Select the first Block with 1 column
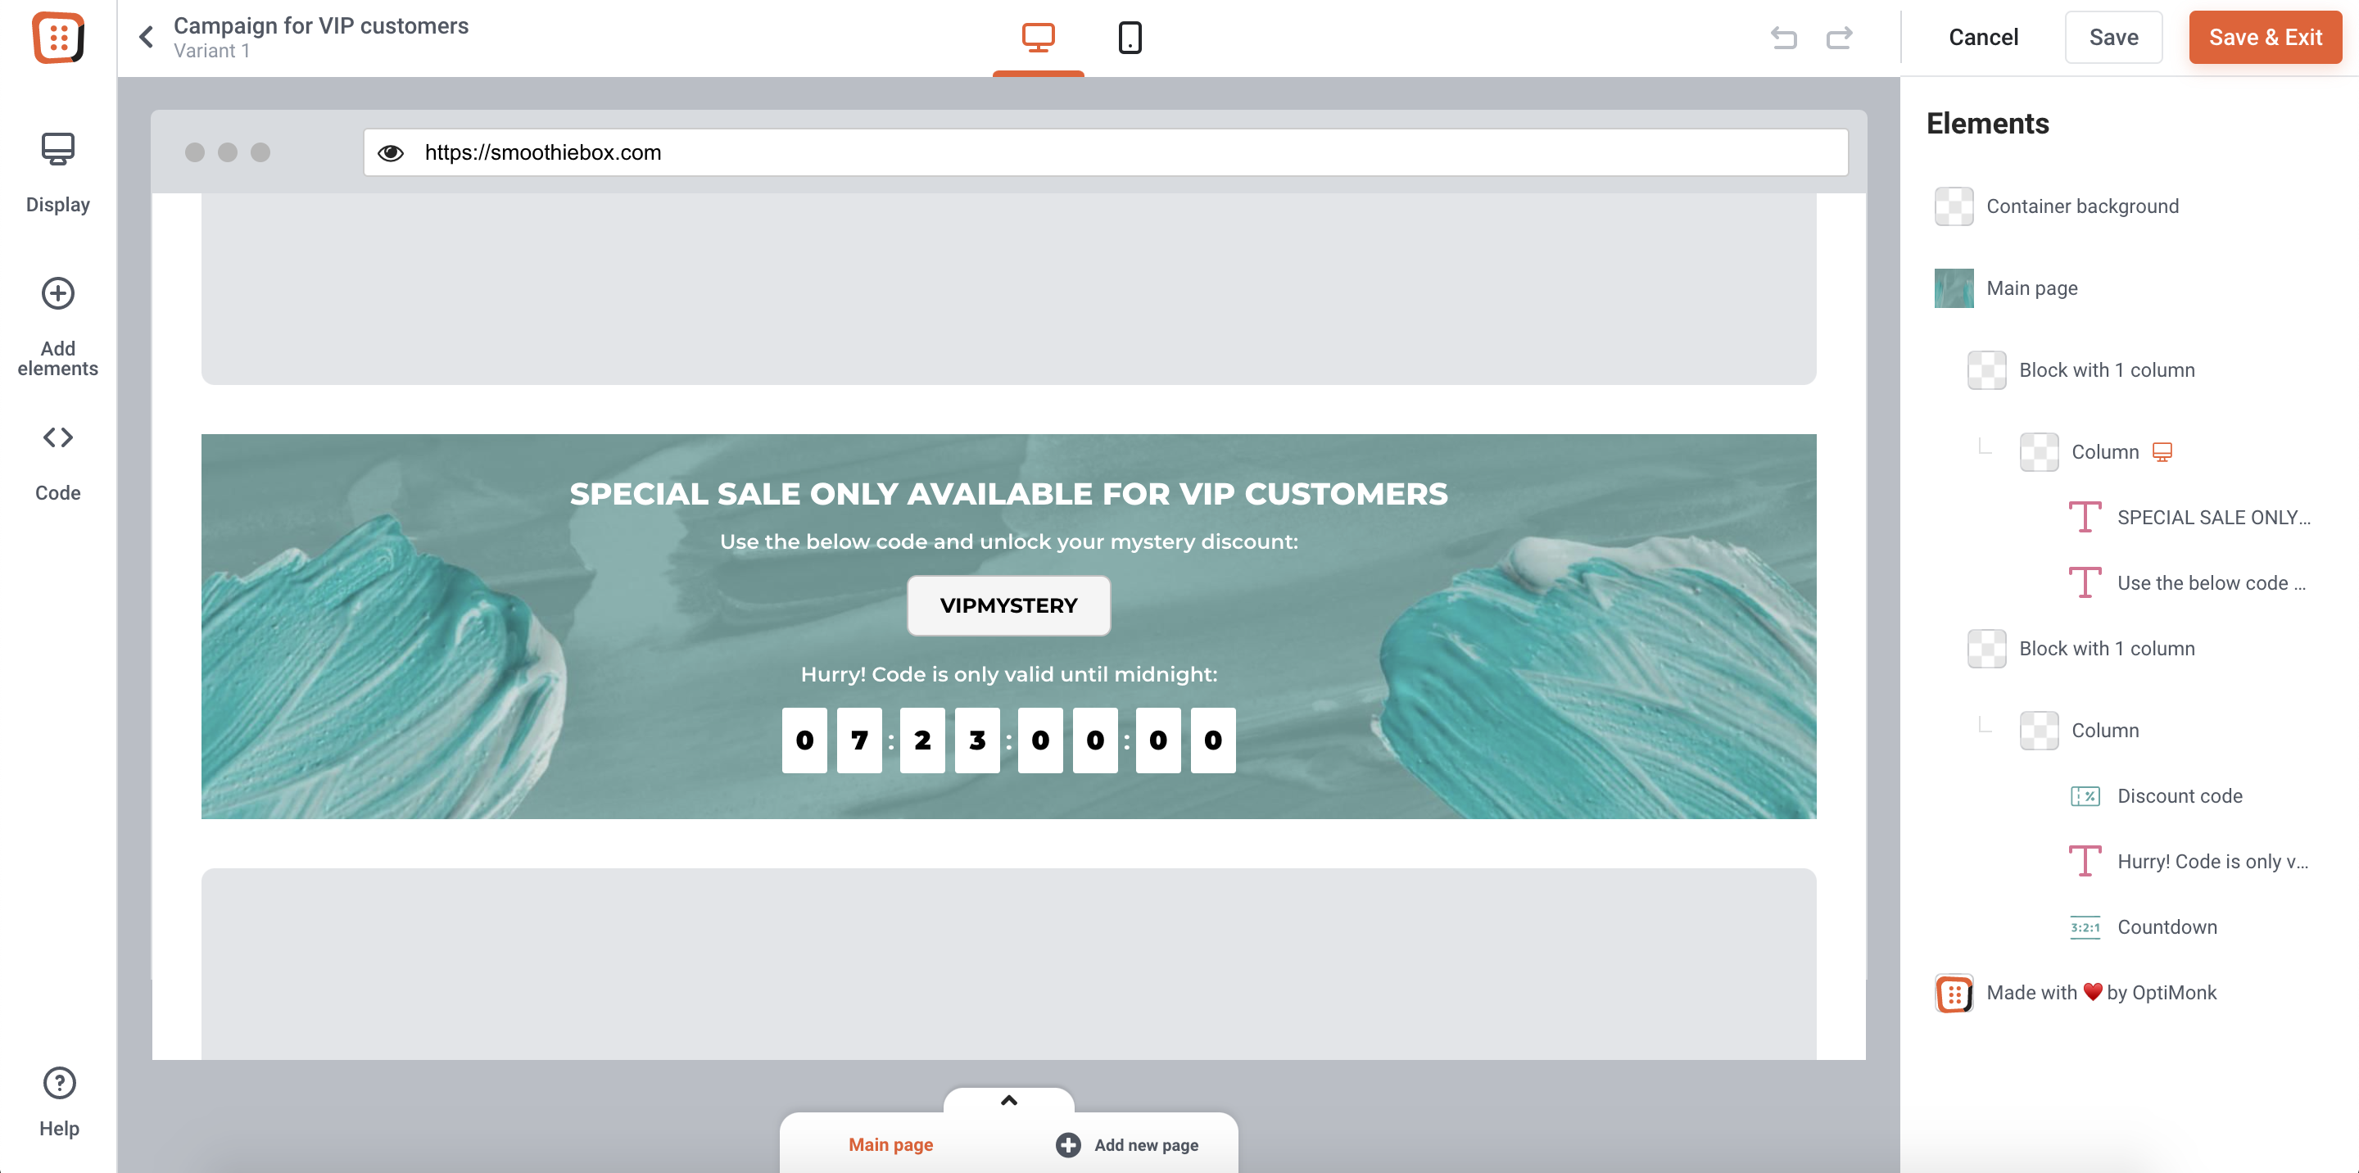This screenshot has width=2359, height=1173. [2106, 371]
